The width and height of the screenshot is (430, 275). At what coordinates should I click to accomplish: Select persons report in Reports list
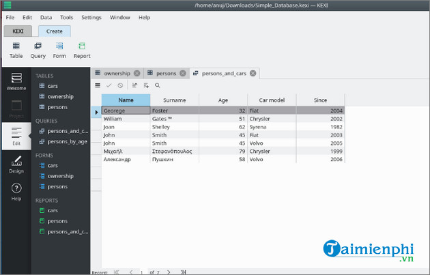point(57,221)
